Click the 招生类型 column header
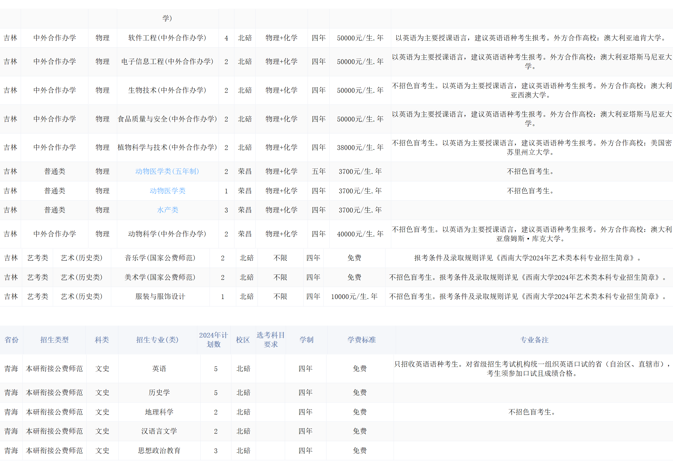The width and height of the screenshot is (673, 475). click(54, 340)
